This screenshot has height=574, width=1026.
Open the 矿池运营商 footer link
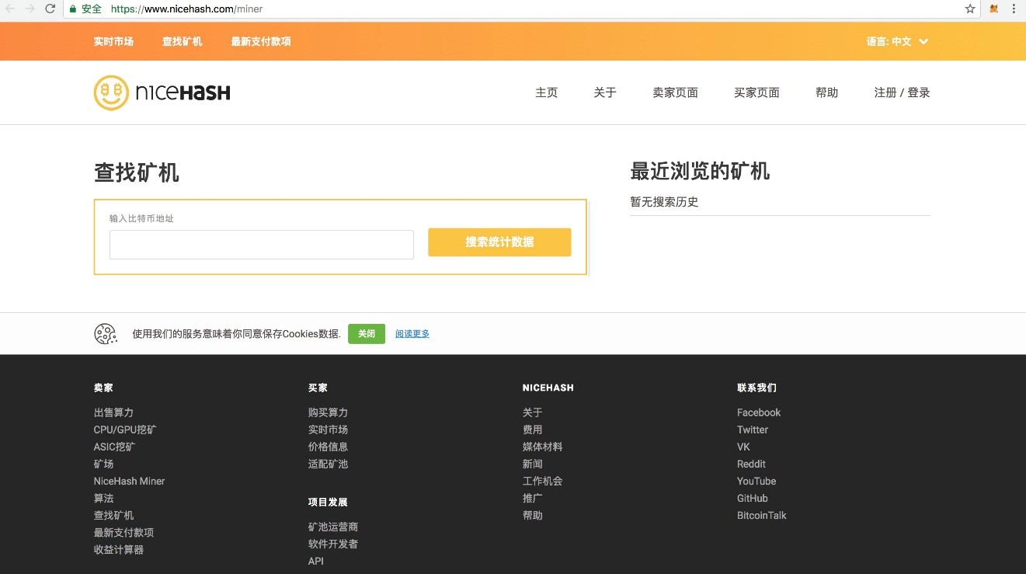pyautogui.click(x=333, y=527)
